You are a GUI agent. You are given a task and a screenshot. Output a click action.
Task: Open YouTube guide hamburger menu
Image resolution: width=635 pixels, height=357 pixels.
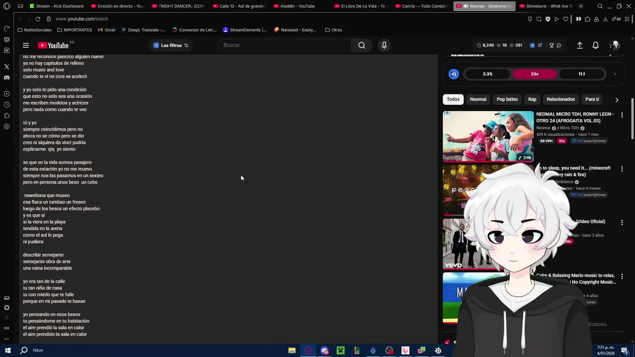coord(26,45)
